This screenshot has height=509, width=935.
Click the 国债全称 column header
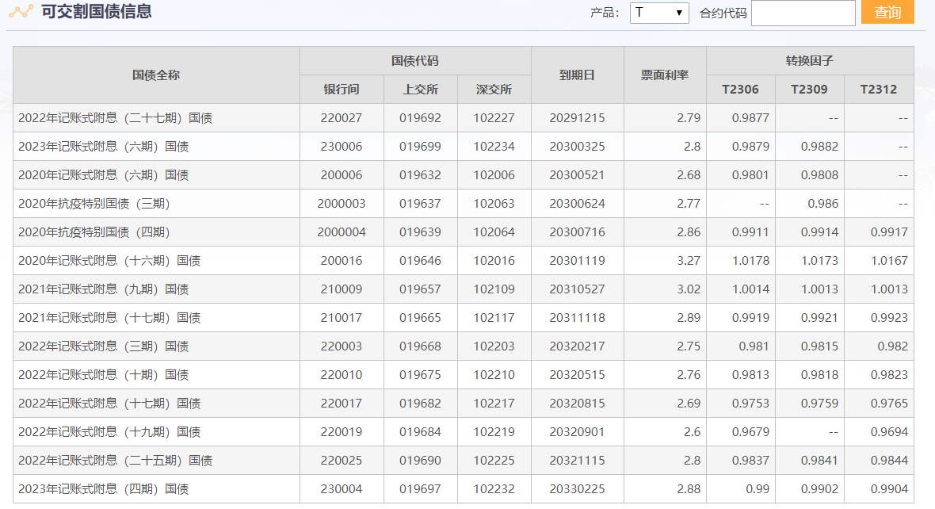[156, 75]
